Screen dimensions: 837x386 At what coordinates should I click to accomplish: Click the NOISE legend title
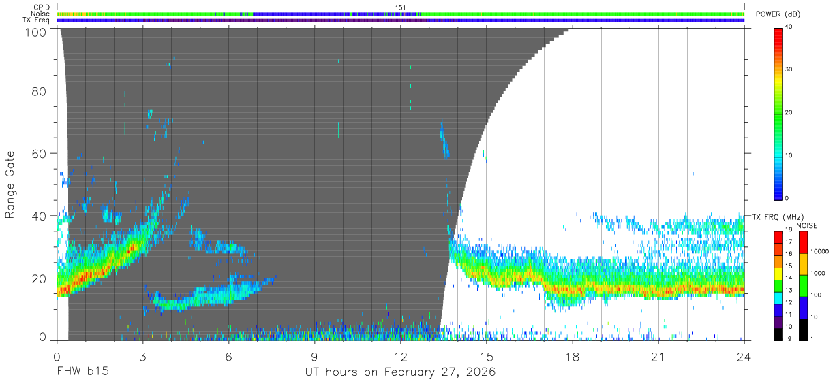(x=806, y=225)
